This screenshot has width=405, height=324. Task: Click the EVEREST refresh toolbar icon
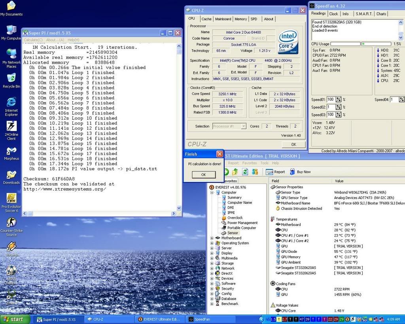coord(245,172)
